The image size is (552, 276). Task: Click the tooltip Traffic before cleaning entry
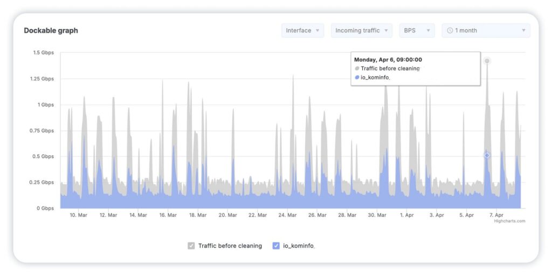(387, 68)
